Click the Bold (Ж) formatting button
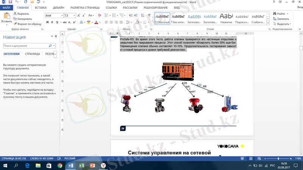The height and width of the screenshot is (170, 303). [x=47, y=22]
